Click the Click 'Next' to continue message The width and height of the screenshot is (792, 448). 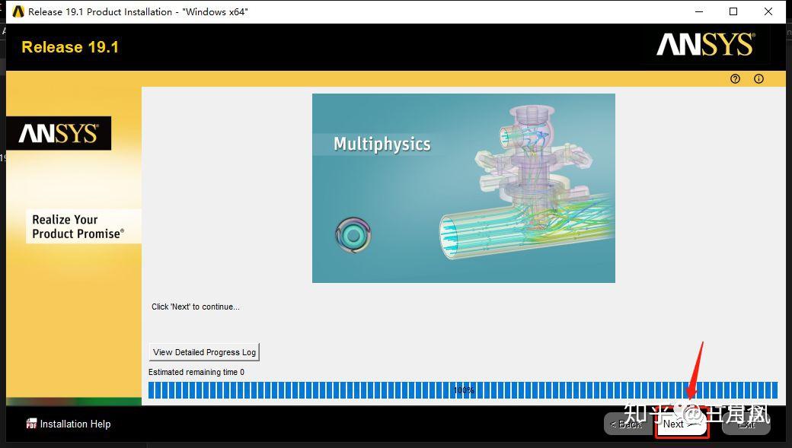pos(195,307)
